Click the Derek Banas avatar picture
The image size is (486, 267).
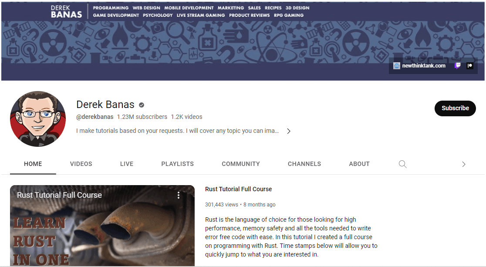point(38,118)
